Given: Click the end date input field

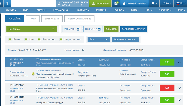Looking at the screenshot, I should click(93, 29).
